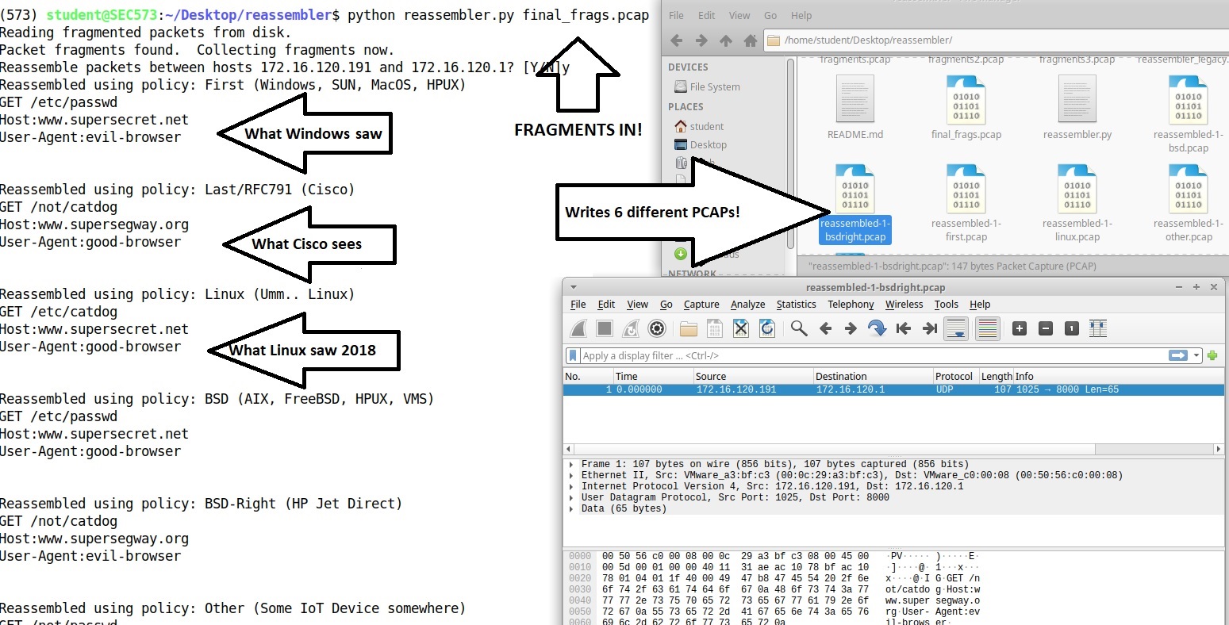Sort packets by the Source column header
1229x625 pixels.
click(x=753, y=376)
